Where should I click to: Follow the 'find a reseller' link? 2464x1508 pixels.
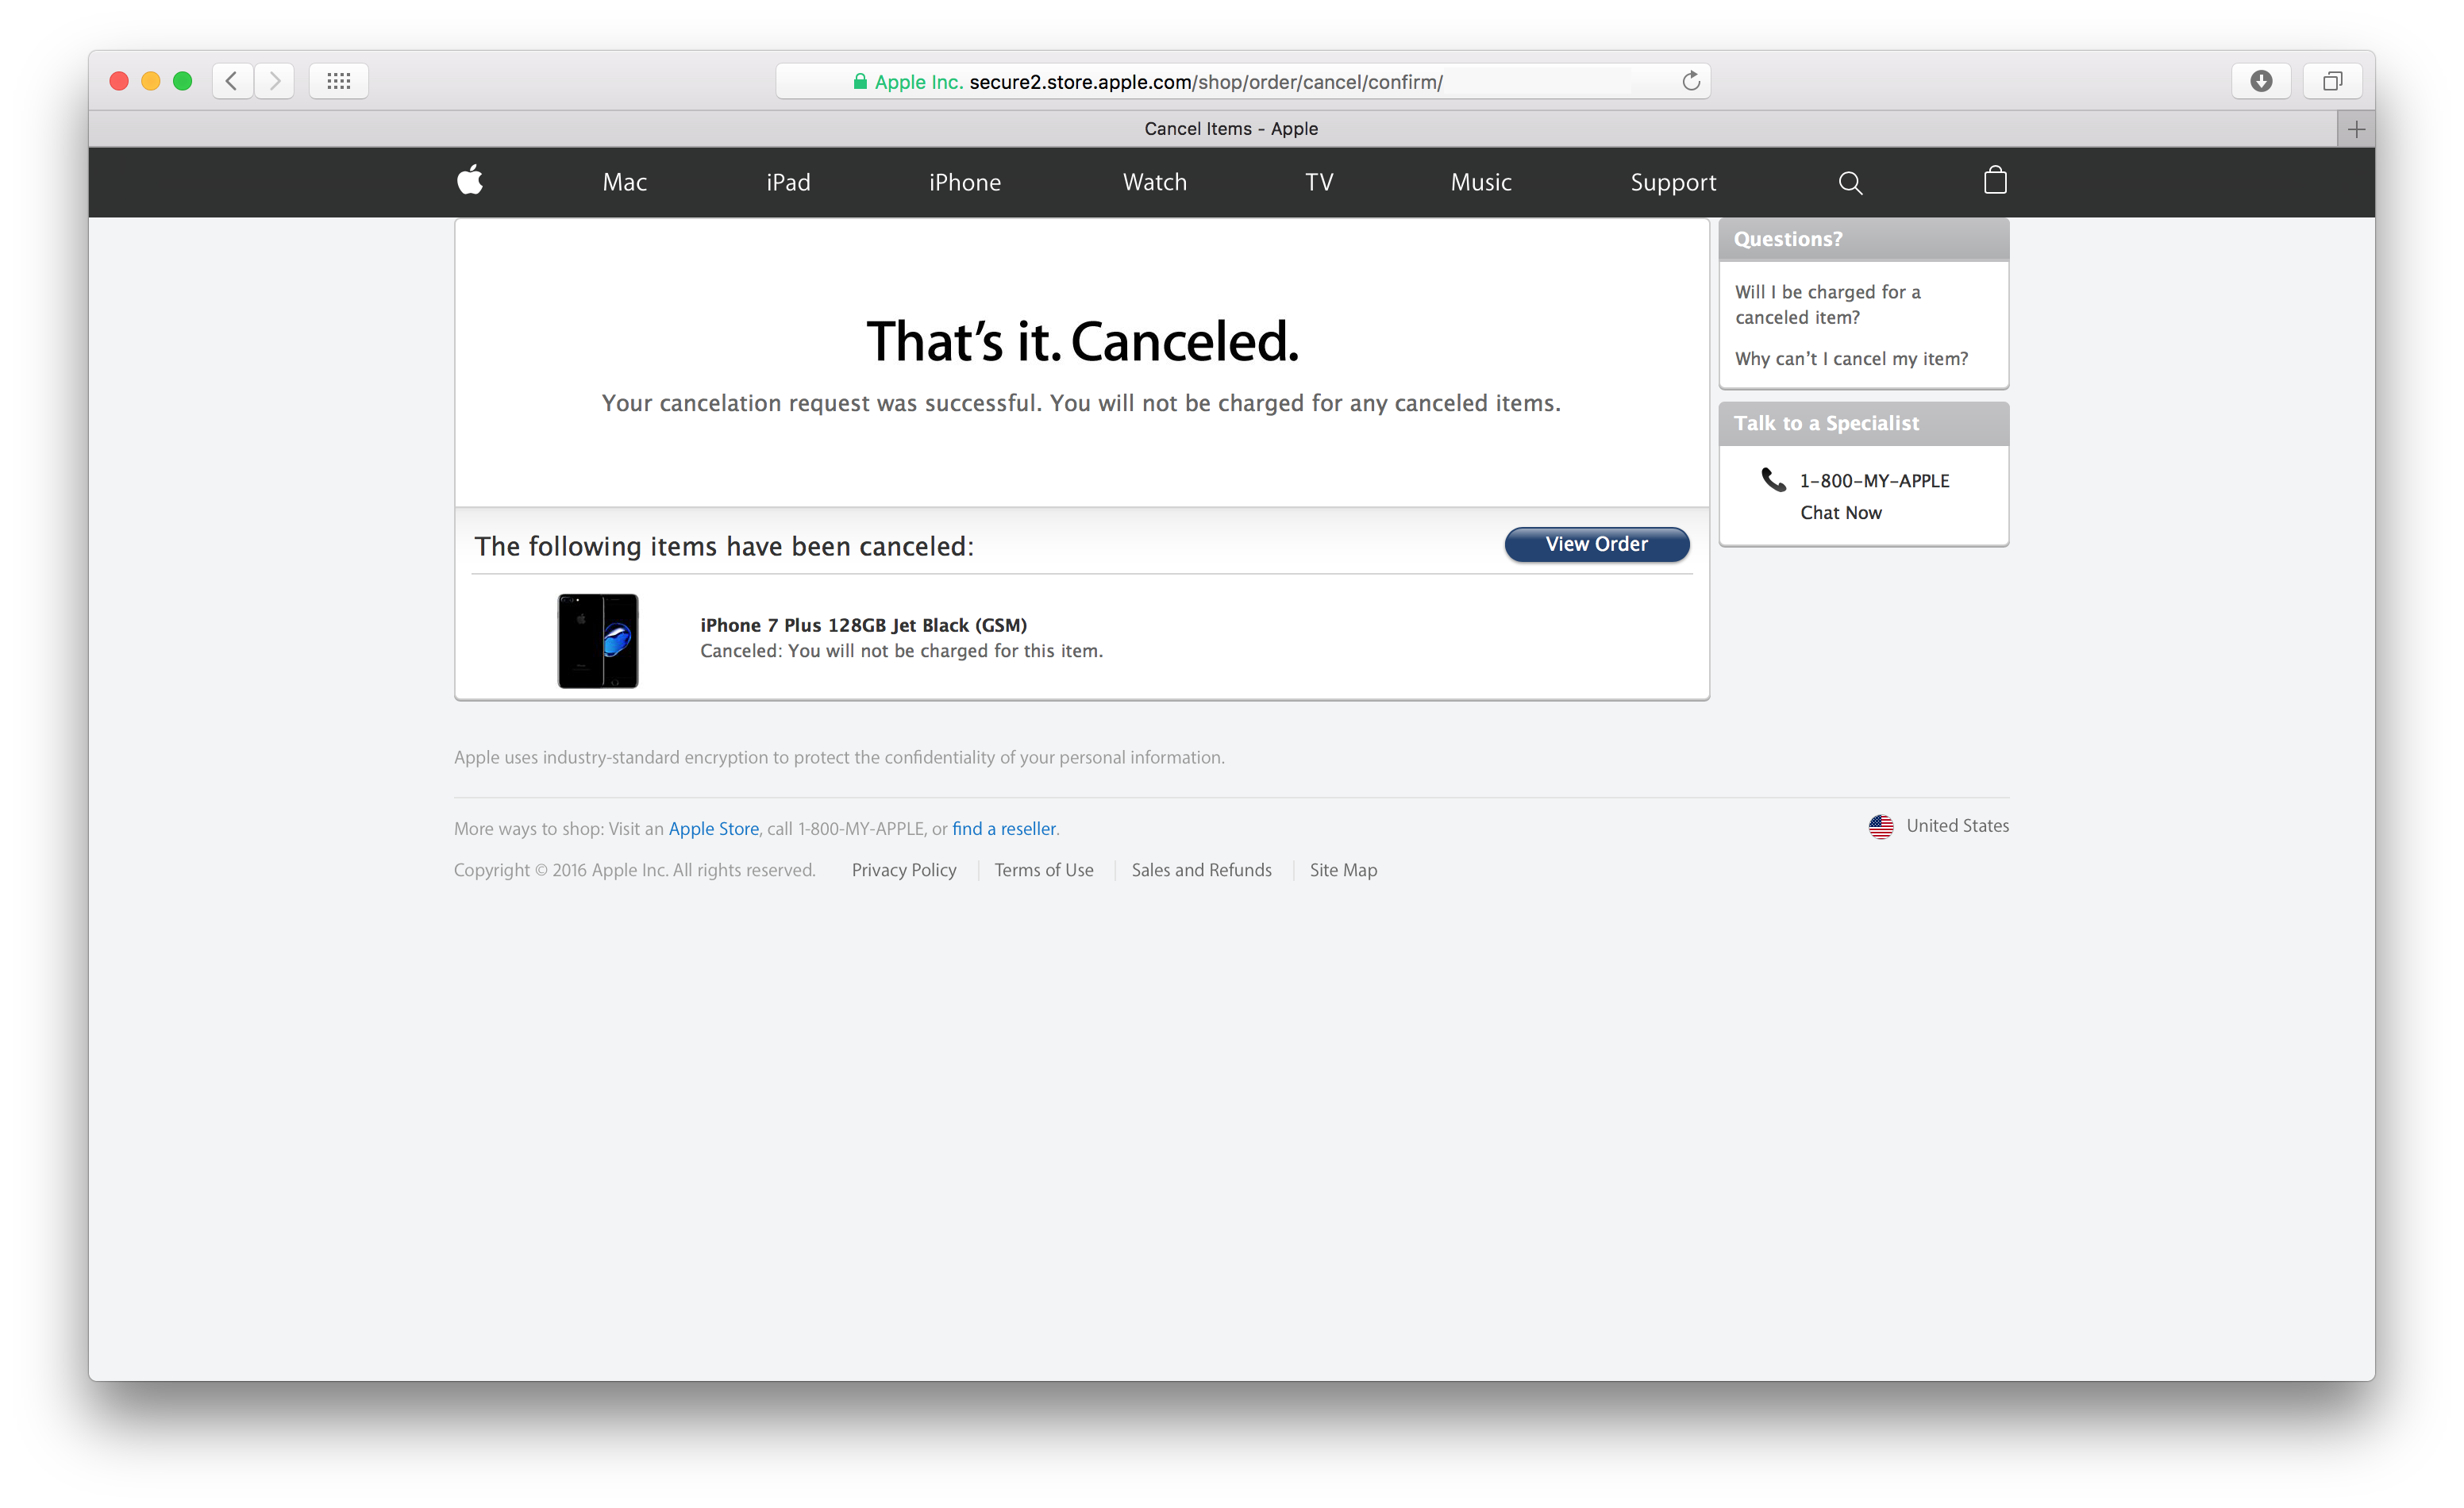click(x=1004, y=828)
